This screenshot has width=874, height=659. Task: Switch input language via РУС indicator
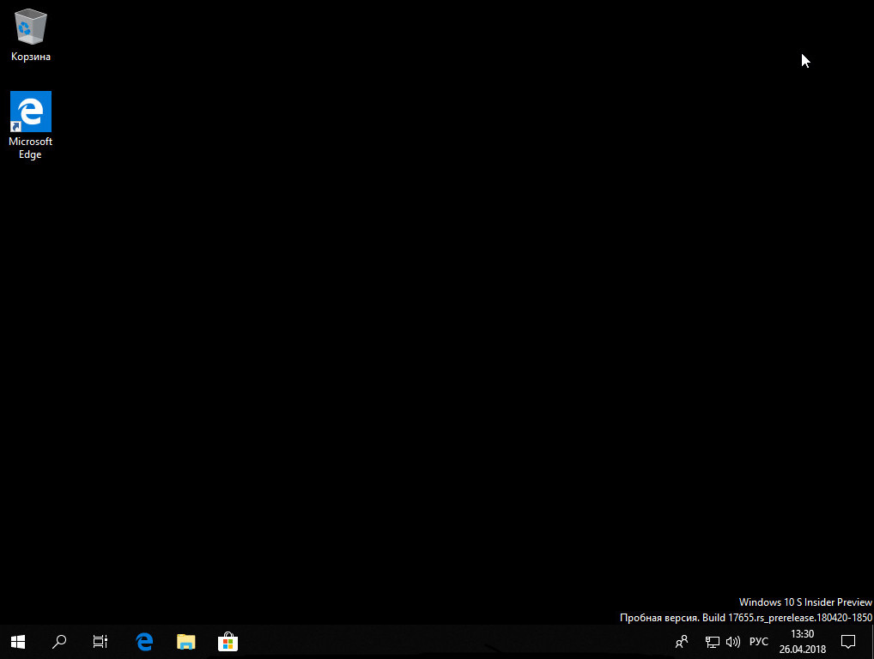(759, 642)
